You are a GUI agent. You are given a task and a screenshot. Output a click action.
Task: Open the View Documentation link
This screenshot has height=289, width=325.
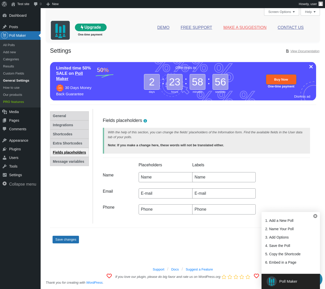click(305, 51)
